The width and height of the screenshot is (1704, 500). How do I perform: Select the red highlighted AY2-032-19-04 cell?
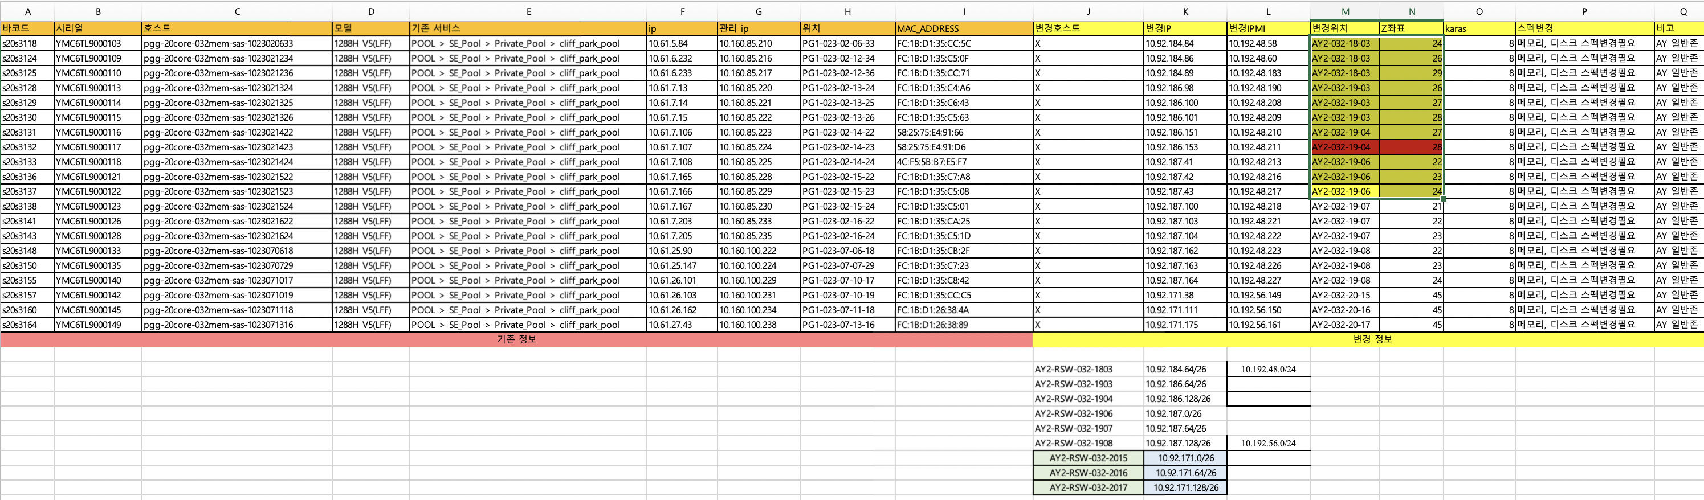click(1344, 147)
